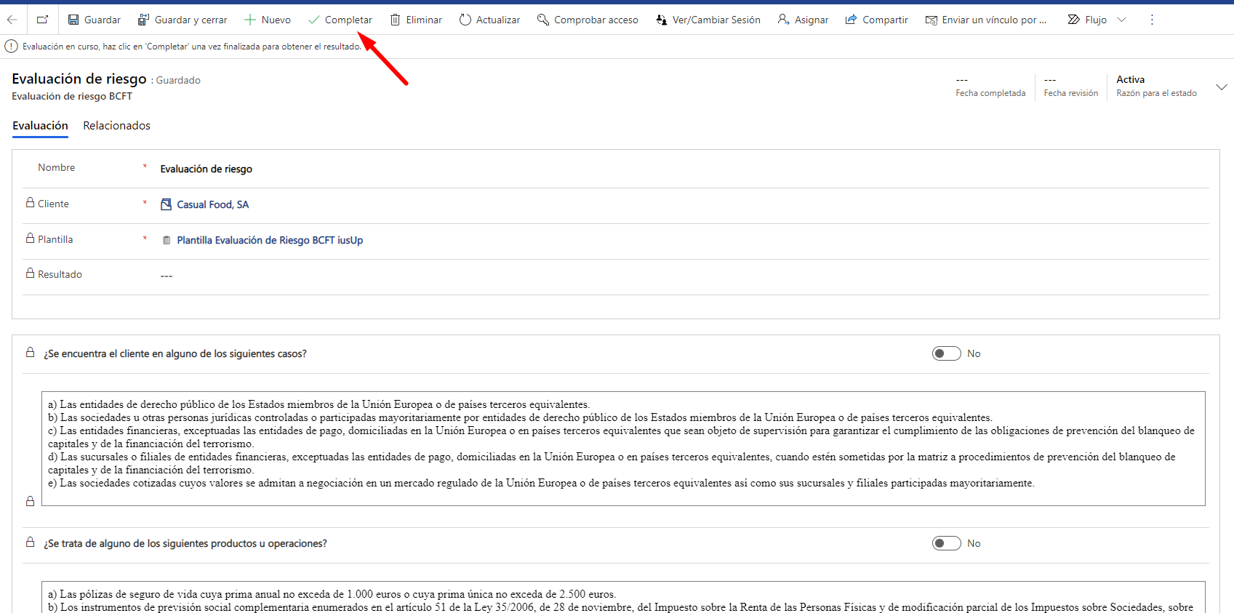1234x613 pixels.
Task: Click Ver/Cambiar Sesión command
Action: click(708, 20)
